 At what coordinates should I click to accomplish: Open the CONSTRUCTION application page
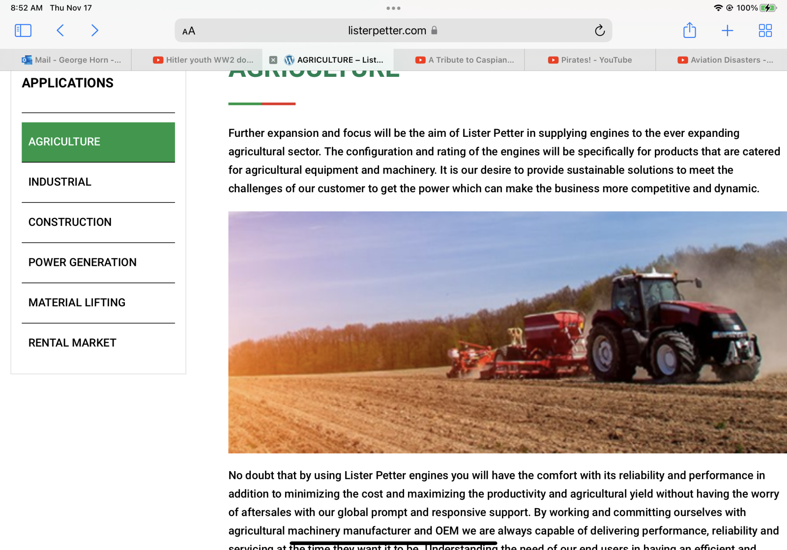point(98,222)
